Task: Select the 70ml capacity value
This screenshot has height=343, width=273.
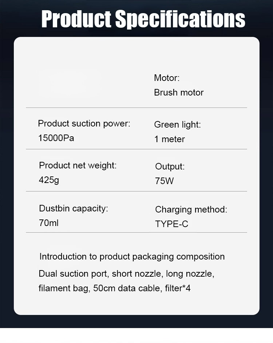Action: tap(48, 223)
